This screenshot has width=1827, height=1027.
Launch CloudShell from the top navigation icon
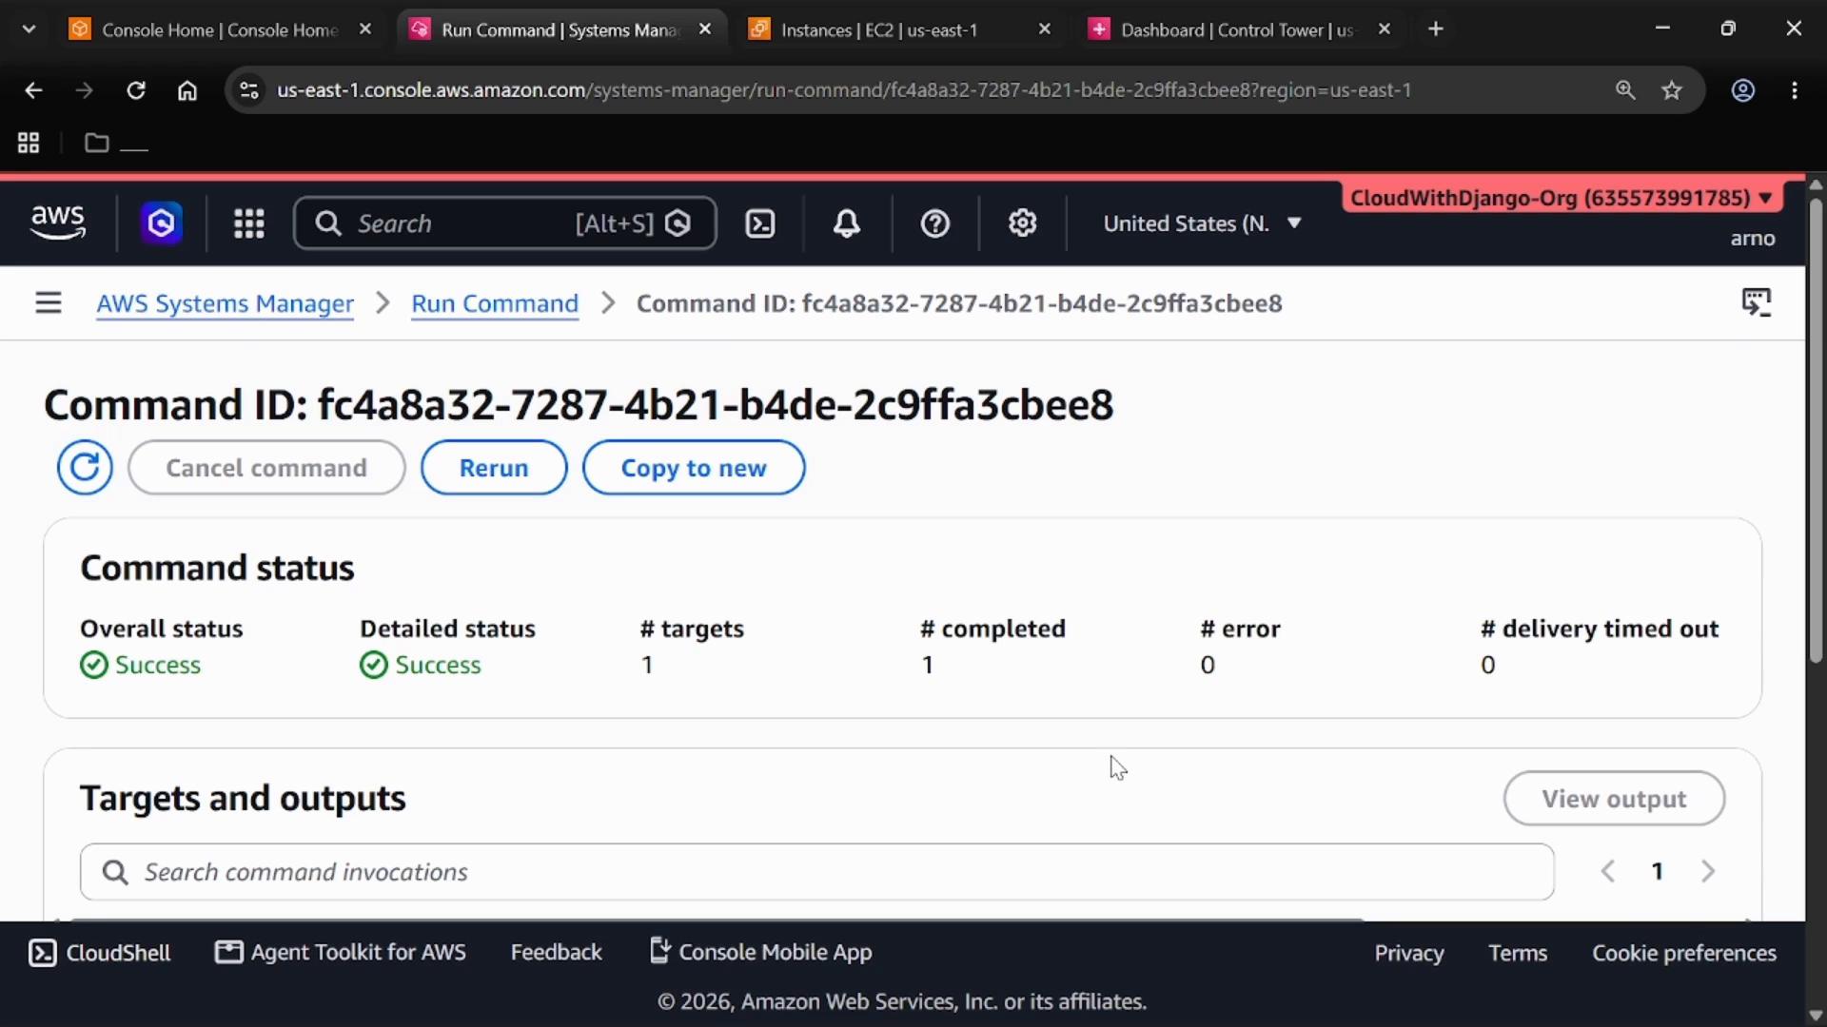coord(760,223)
